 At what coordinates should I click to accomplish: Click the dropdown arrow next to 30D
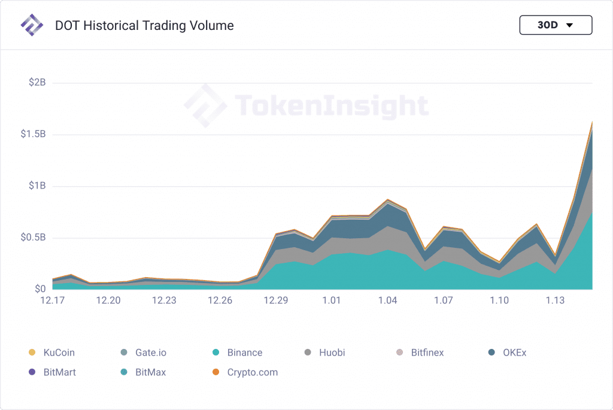tap(570, 25)
